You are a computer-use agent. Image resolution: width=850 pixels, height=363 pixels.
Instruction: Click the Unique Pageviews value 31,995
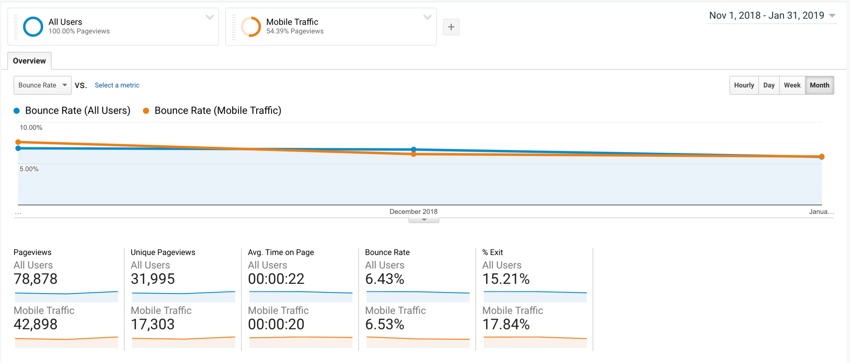pos(153,279)
